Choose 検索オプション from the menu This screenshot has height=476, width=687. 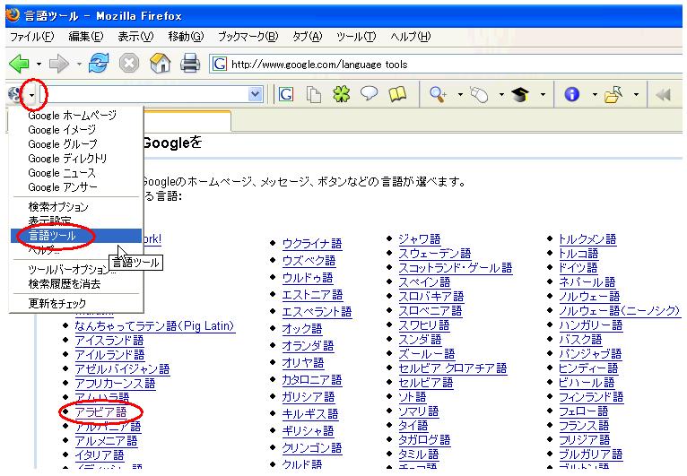click(x=76, y=207)
